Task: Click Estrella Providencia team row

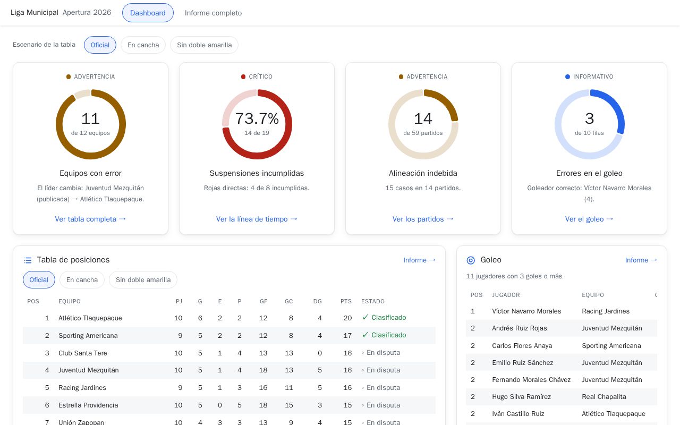Action: (x=229, y=405)
